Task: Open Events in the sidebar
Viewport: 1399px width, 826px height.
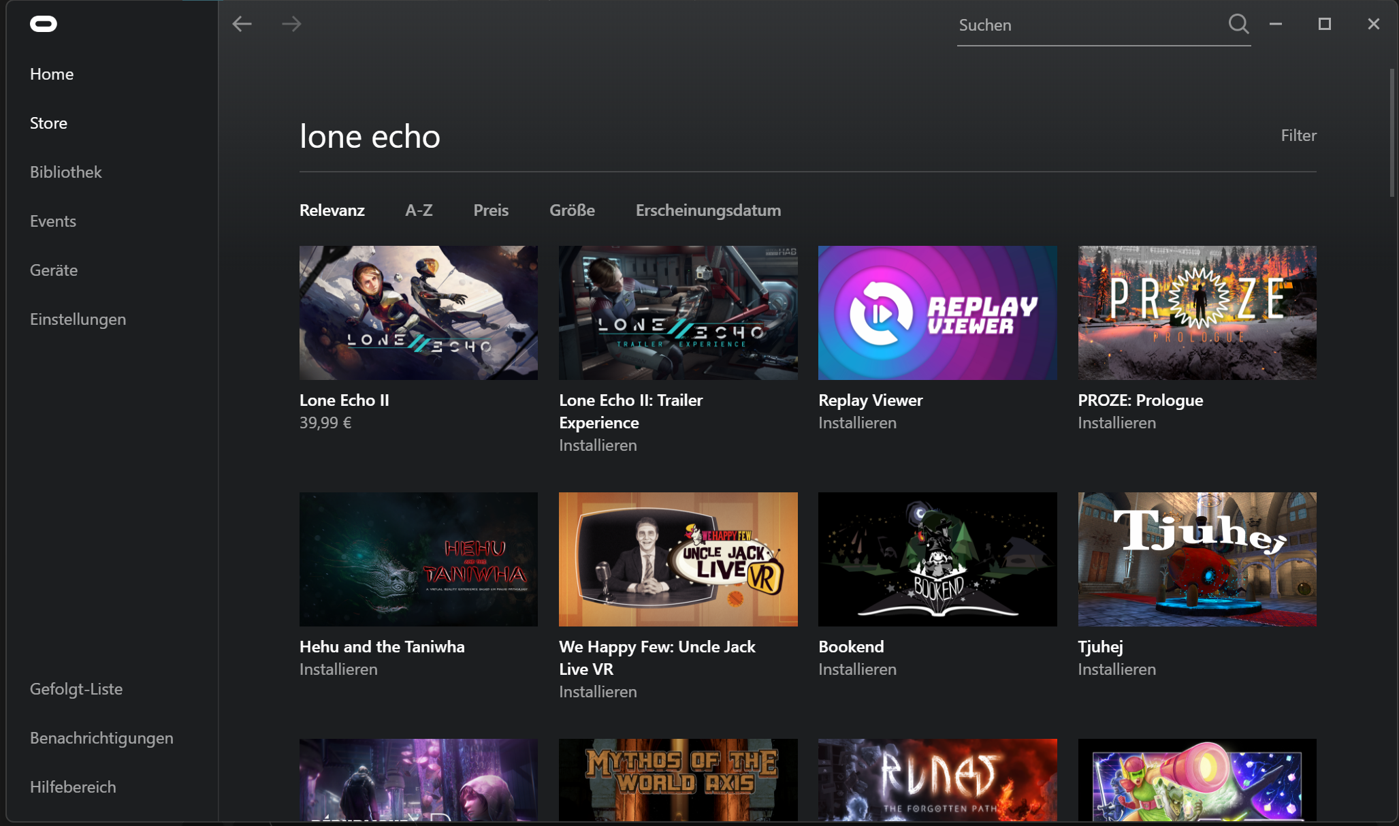Action: point(53,221)
